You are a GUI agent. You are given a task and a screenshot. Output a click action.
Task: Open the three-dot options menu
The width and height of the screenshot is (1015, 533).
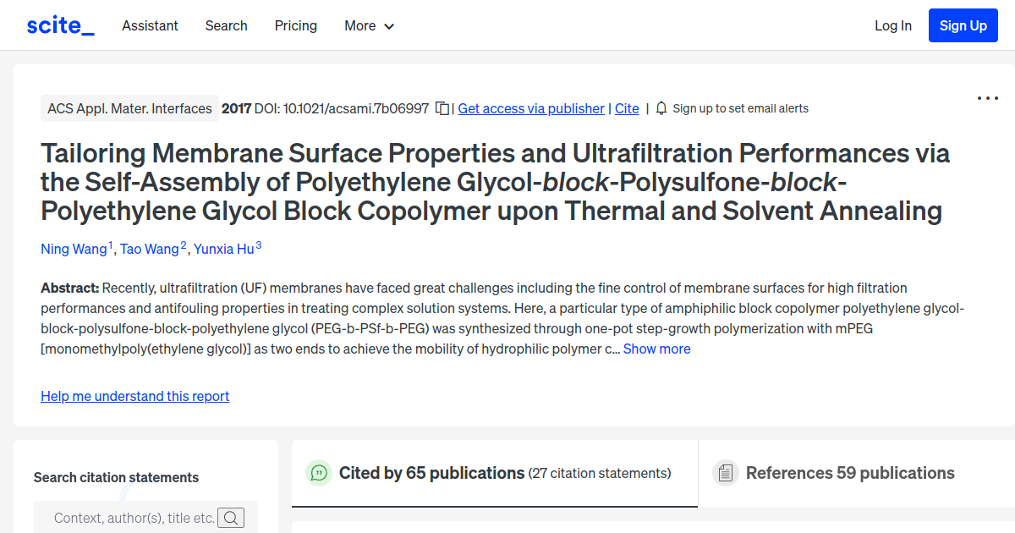pyautogui.click(x=987, y=98)
